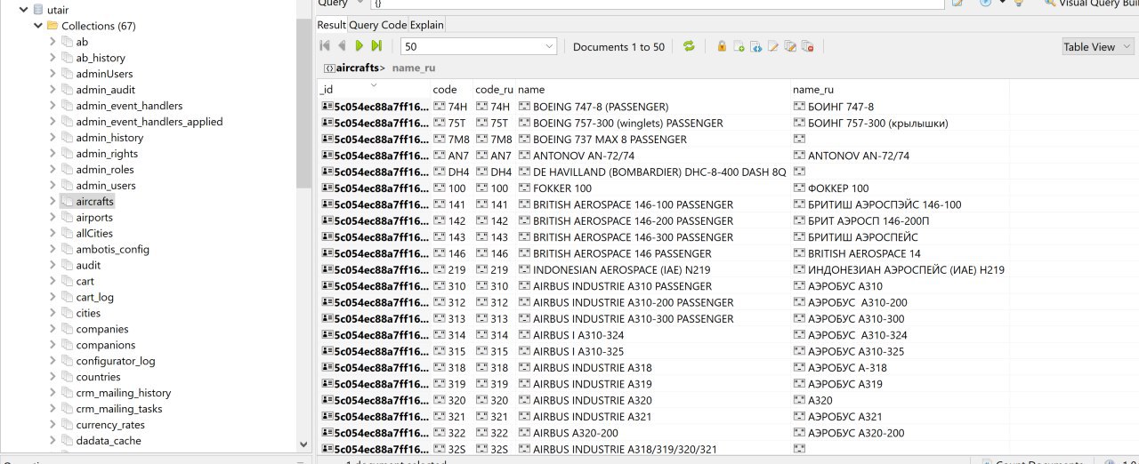
Task: Click the collections tree scrollbar thumb
Action: pos(303,103)
